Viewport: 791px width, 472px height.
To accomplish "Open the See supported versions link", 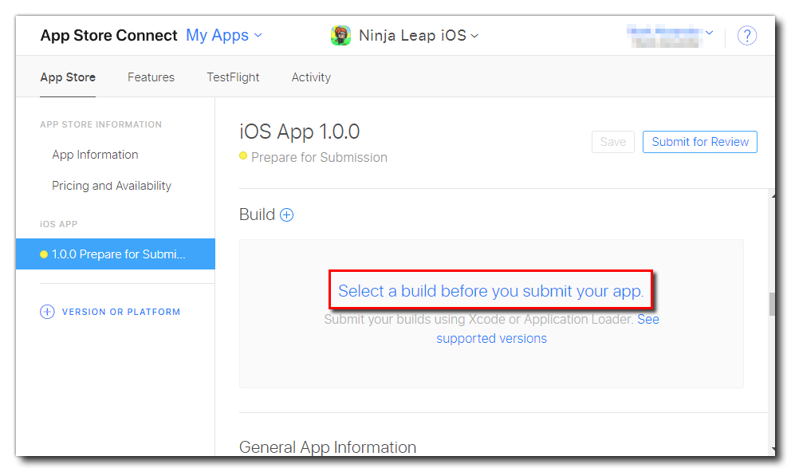I will click(x=491, y=338).
